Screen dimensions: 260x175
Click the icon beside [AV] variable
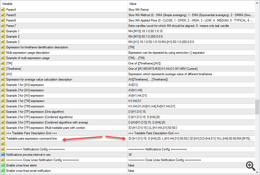click(3, 74)
